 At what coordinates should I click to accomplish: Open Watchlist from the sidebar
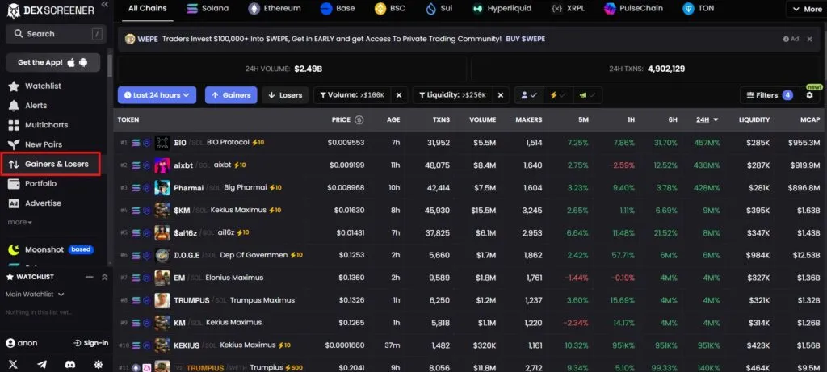[42, 86]
